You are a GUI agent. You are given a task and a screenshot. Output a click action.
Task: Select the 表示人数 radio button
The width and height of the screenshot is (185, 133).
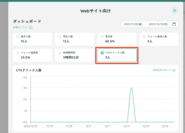click(18, 37)
